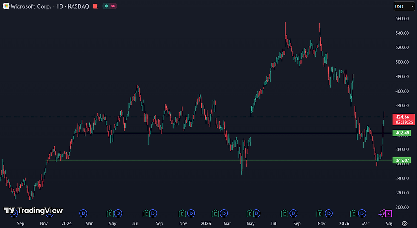Click dividend D marker near March 2024
The width and height of the screenshot is (417, 228).
coord(83,213)
